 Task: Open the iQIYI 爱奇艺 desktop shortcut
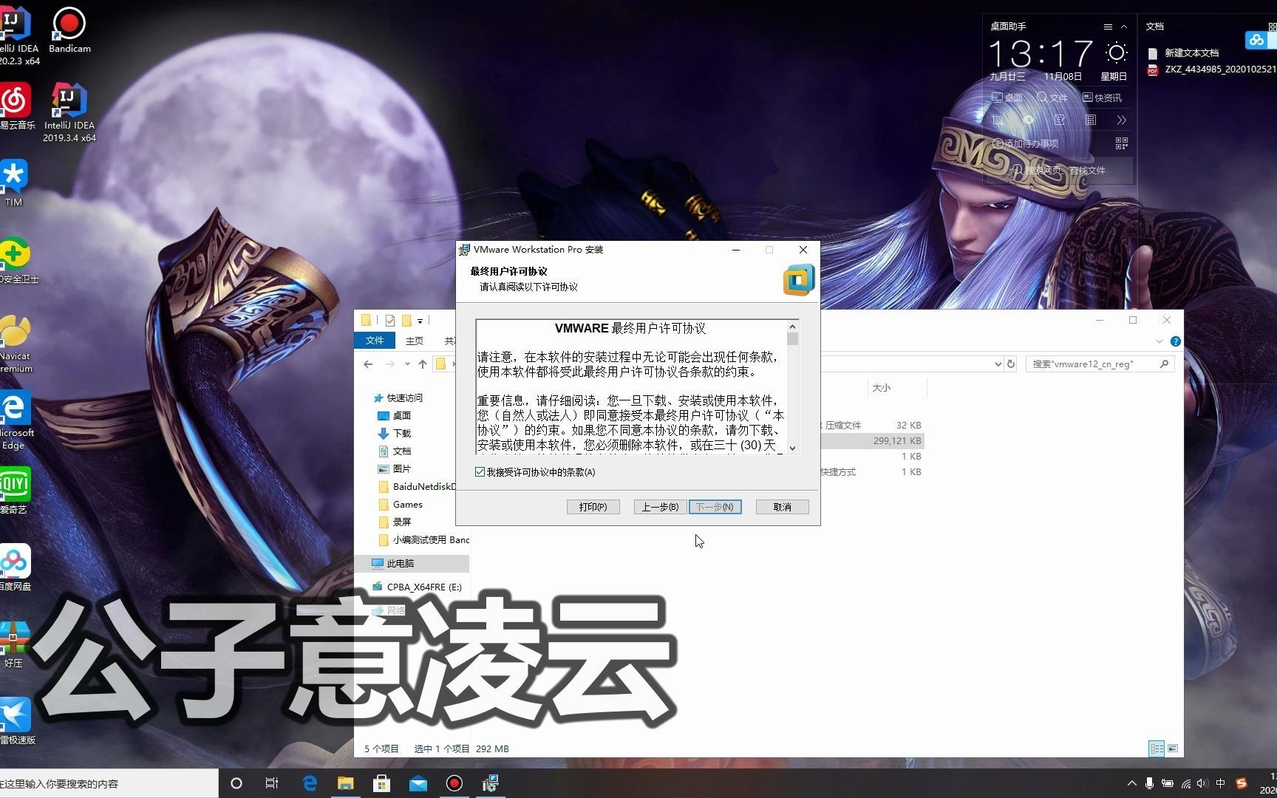coord(15,490)
